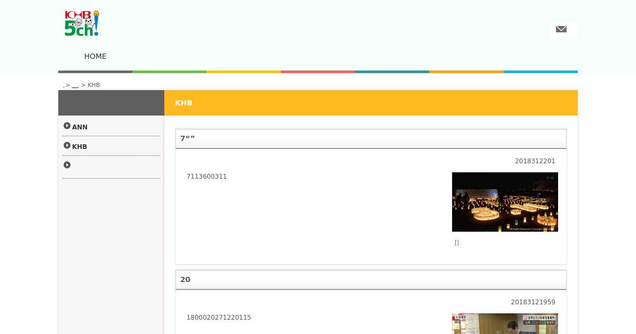The image size is (636, 334).
Task: Go to the HOME menu item
Action: point(95,56)
